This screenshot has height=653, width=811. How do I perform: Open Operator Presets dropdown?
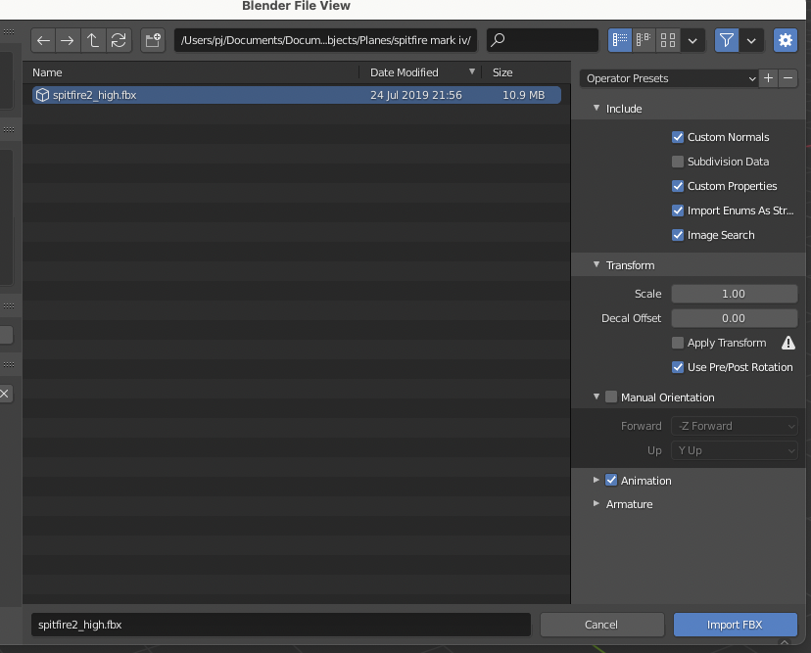pyautogui.click(x=668, y=78)
